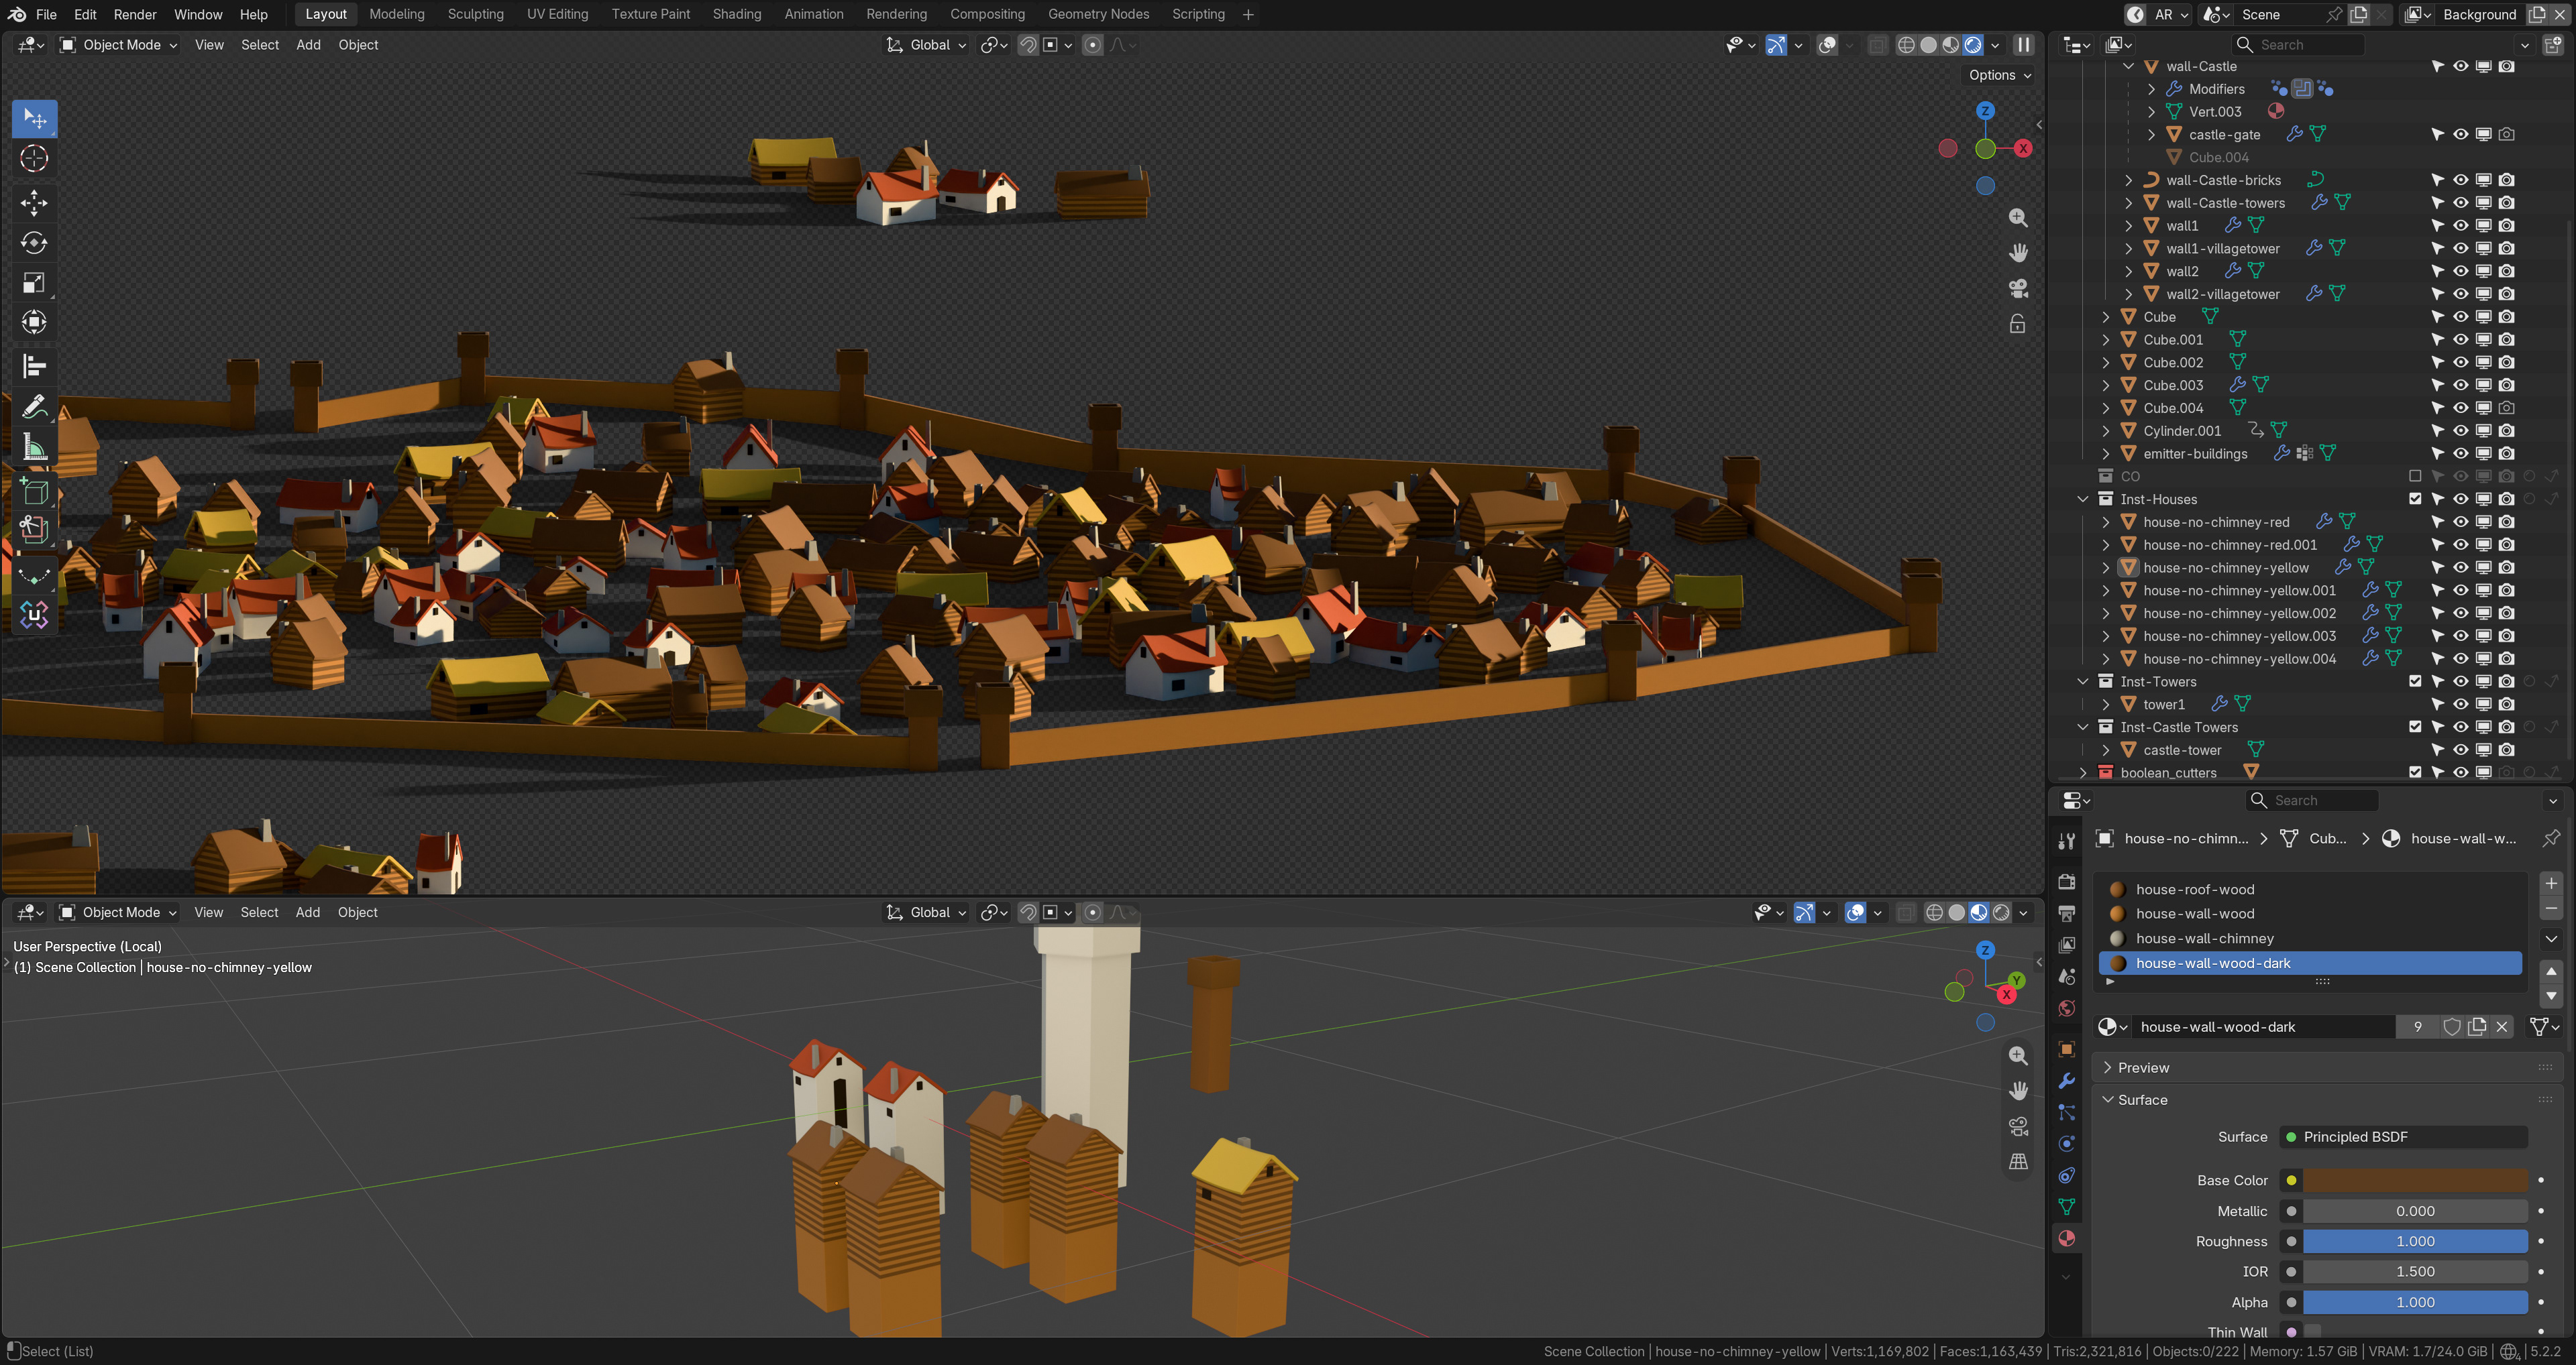The image size is (2576, 1365).
Task: Click the Alpha slider
Action: (2415, 1302)
